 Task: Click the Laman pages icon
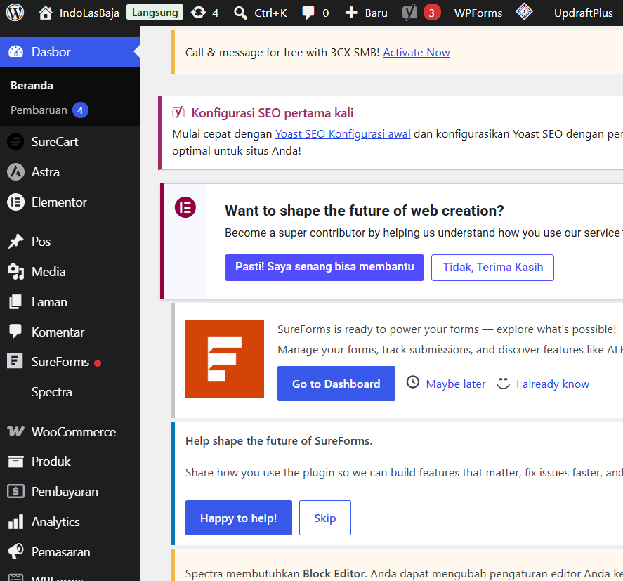click(x=15, y=302)
